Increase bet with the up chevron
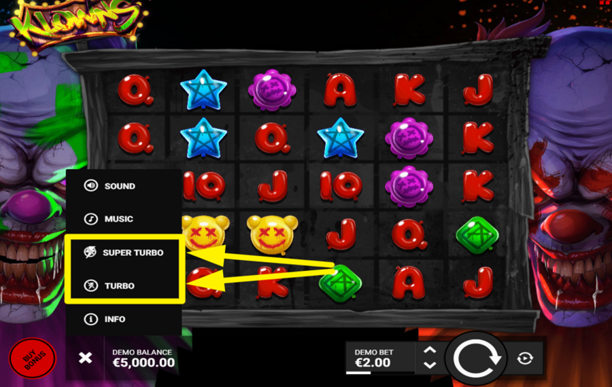This screenshot has height=387, width=612. coord(430,350)
